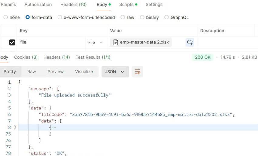Open the Scripts tab
The width and height of the screenshot is (258, 156).
tap(128, 5)
